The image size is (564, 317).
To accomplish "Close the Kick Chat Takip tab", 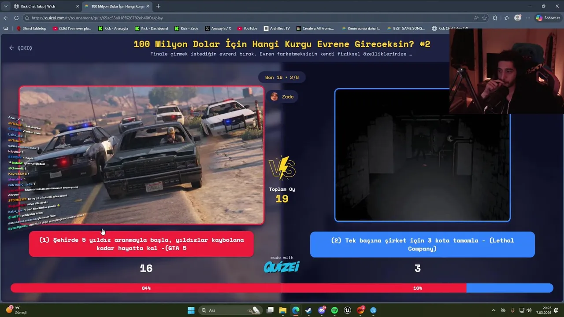I will tap(78, 6).
